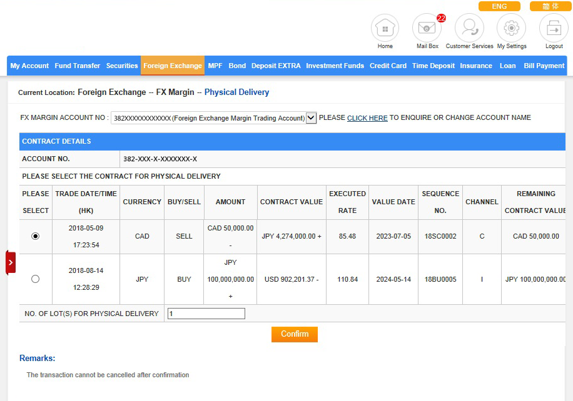Image resolution: width=573 pixels, height=401 pixels.
Task: Open the Foreign Exchange tab
Action: click(x=173, y=66)
